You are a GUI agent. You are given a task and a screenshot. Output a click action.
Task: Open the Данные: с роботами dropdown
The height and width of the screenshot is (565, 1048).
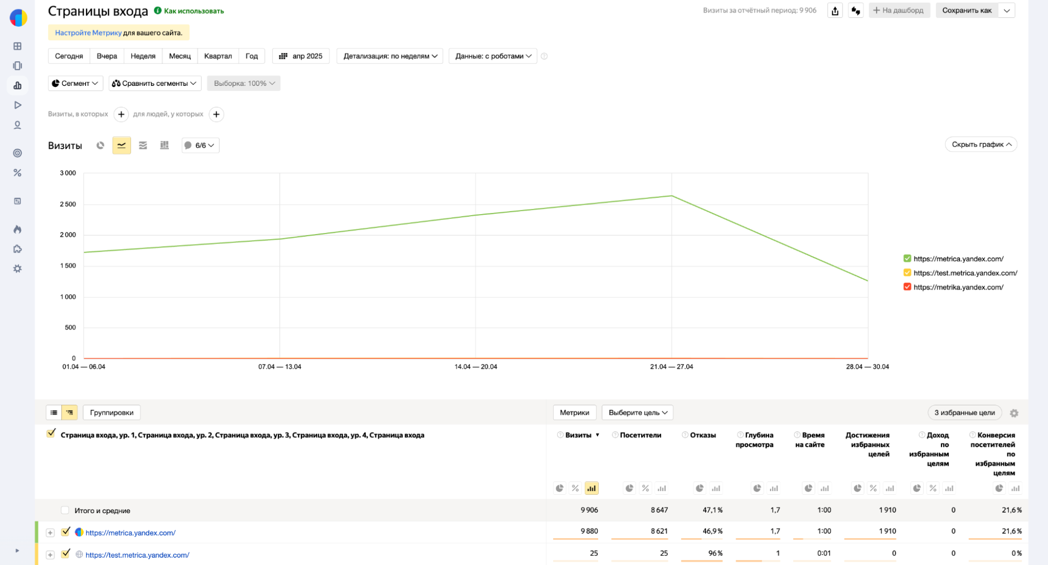coord(493,56)
